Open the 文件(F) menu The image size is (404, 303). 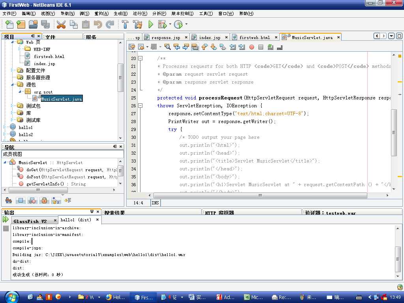9,13
